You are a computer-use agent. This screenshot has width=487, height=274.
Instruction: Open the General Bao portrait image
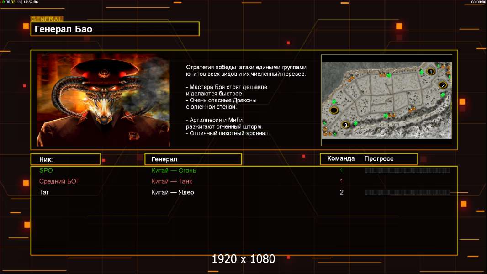point(103,100)
